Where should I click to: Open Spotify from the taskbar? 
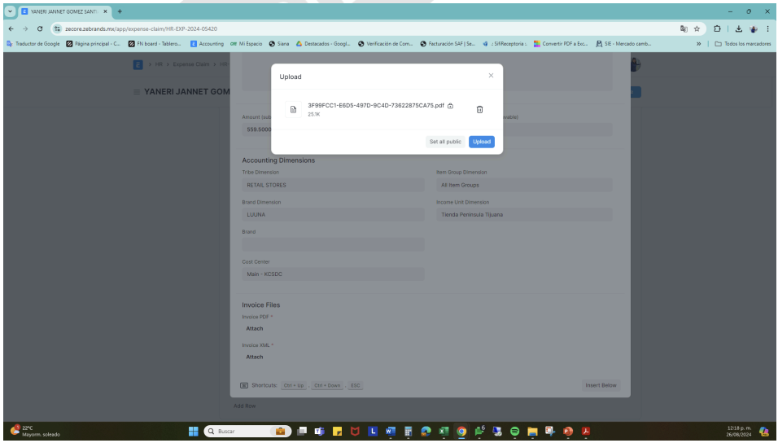click(514, 432)
